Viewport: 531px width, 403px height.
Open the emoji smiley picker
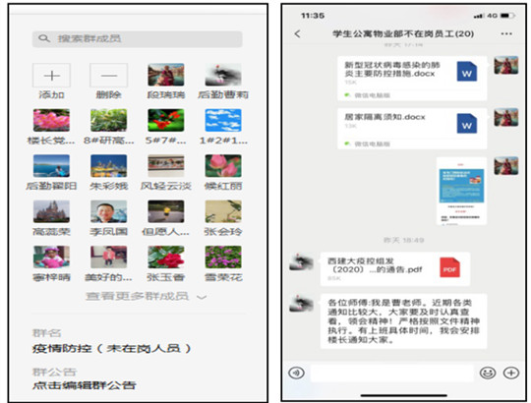488,373
